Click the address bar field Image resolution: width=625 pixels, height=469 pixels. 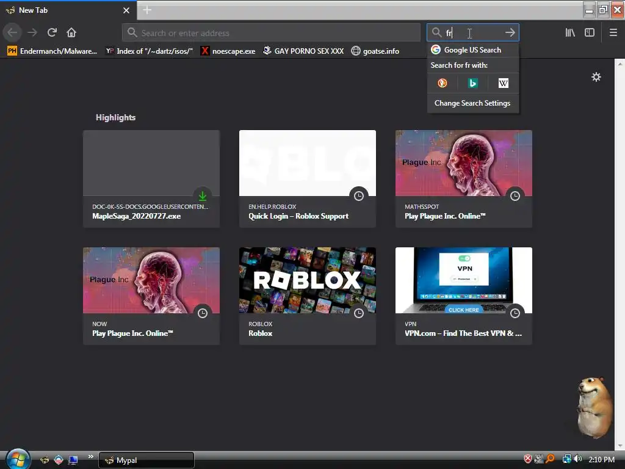coord(271,33)
